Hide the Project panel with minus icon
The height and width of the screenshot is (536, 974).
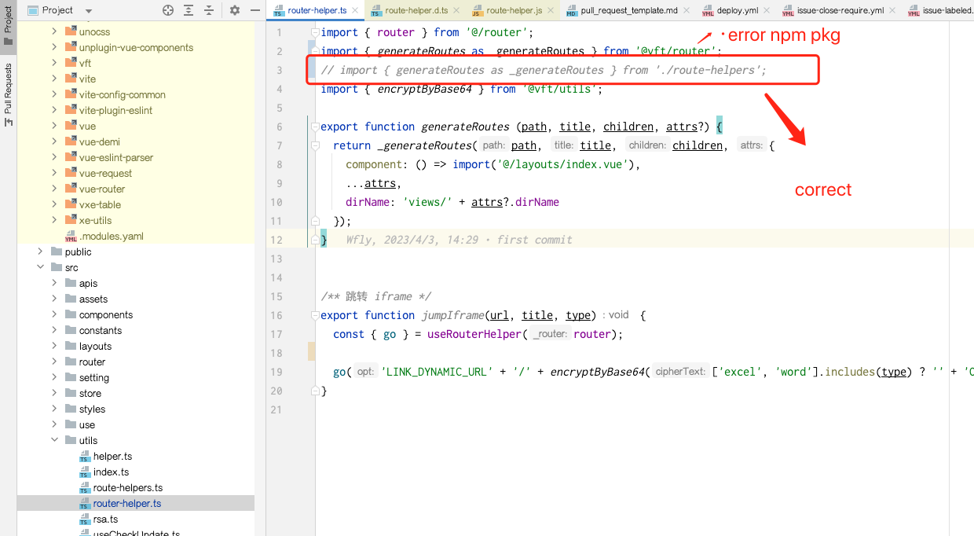[x=254, y=10]
